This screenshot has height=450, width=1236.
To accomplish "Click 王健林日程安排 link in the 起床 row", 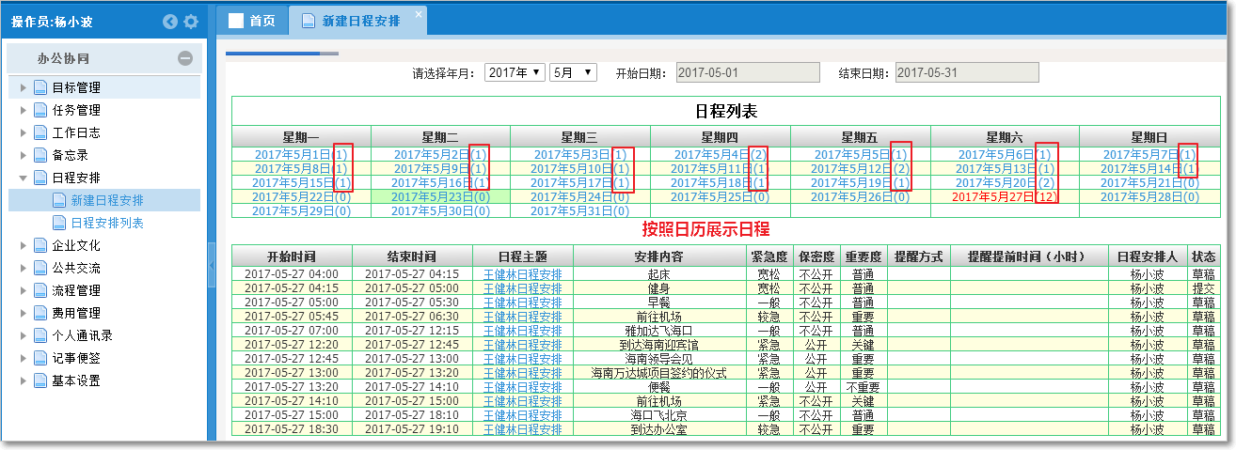I will click(x=522, y=274).
